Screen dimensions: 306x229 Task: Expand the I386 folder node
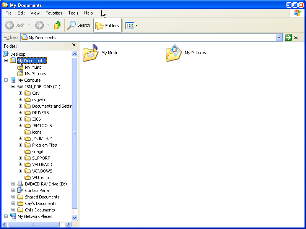tap(20, 119)
